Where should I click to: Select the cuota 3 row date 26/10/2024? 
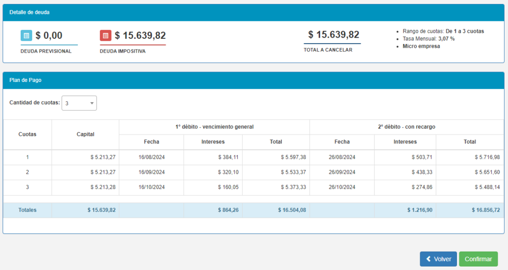point(342,187)
